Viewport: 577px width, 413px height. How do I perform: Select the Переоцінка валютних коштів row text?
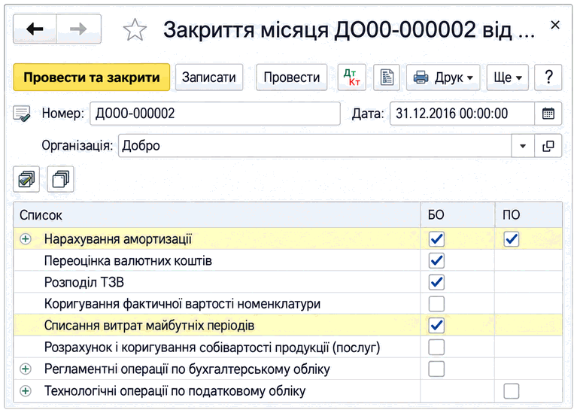128,260
